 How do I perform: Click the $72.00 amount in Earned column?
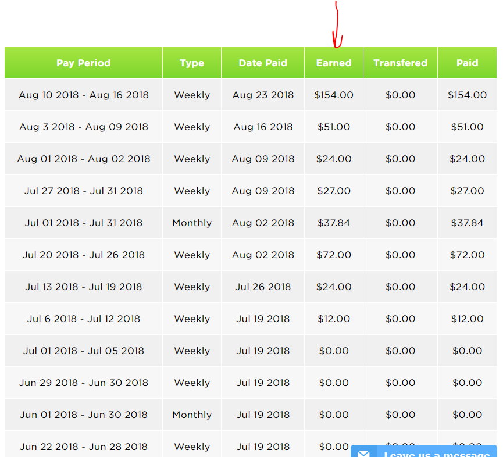tap(334, 255)
